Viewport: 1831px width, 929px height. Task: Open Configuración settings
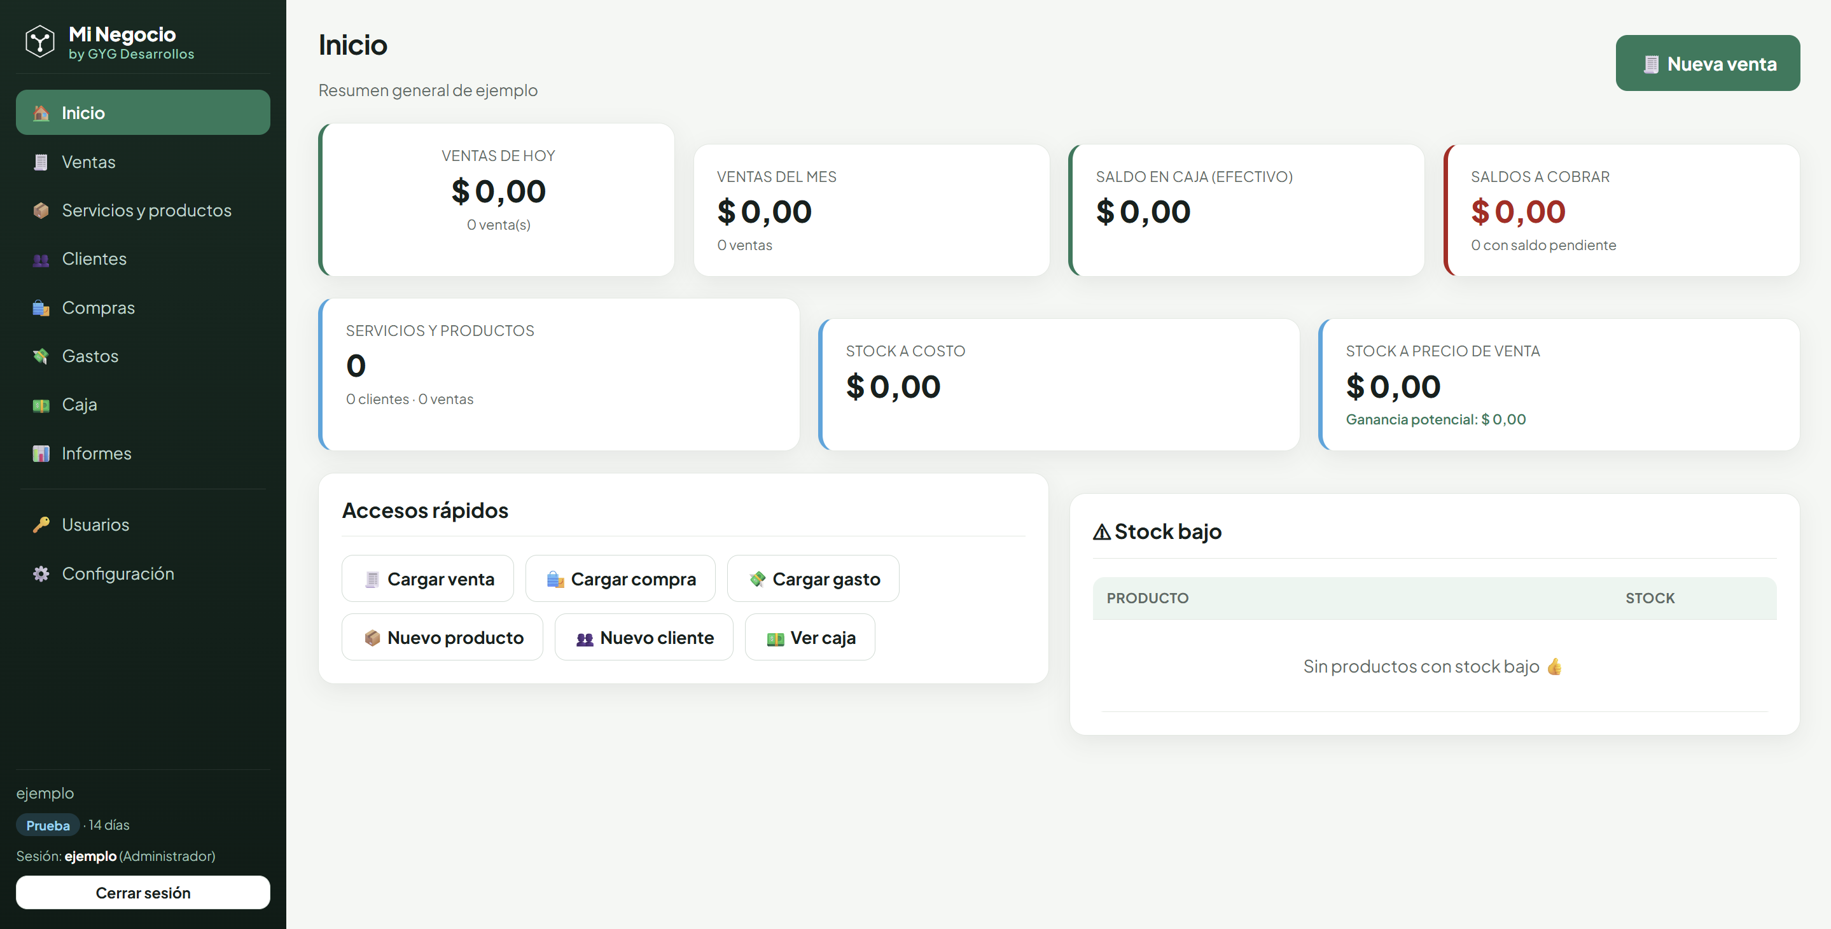click(x=143, y=573)
